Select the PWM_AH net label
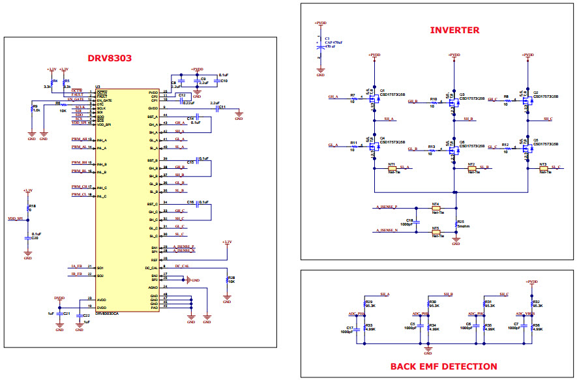This screenshot has height=380, width=577. click(x=80, y=139)
